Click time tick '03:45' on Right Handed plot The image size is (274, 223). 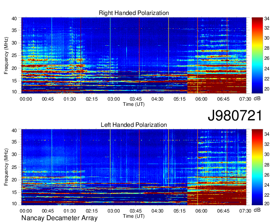[x=136, y=99]
